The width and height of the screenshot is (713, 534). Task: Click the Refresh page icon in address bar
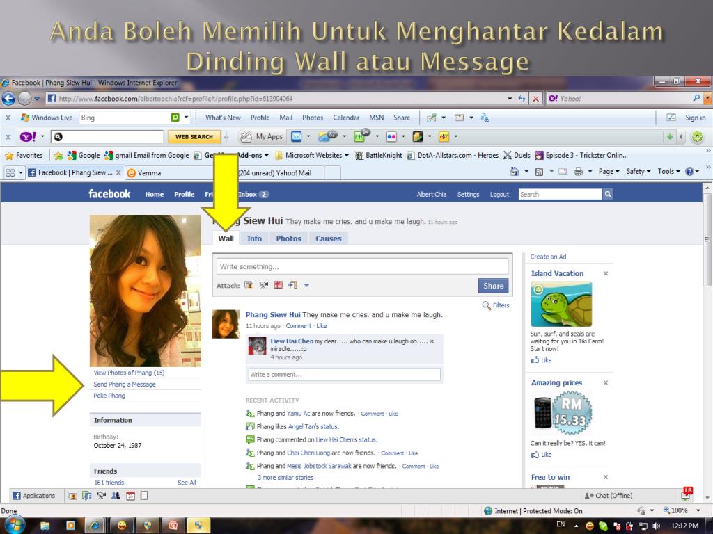point(522,99)
